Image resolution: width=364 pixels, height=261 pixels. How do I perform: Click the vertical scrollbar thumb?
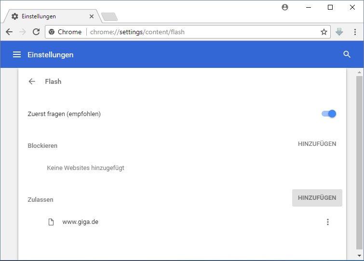359,163
